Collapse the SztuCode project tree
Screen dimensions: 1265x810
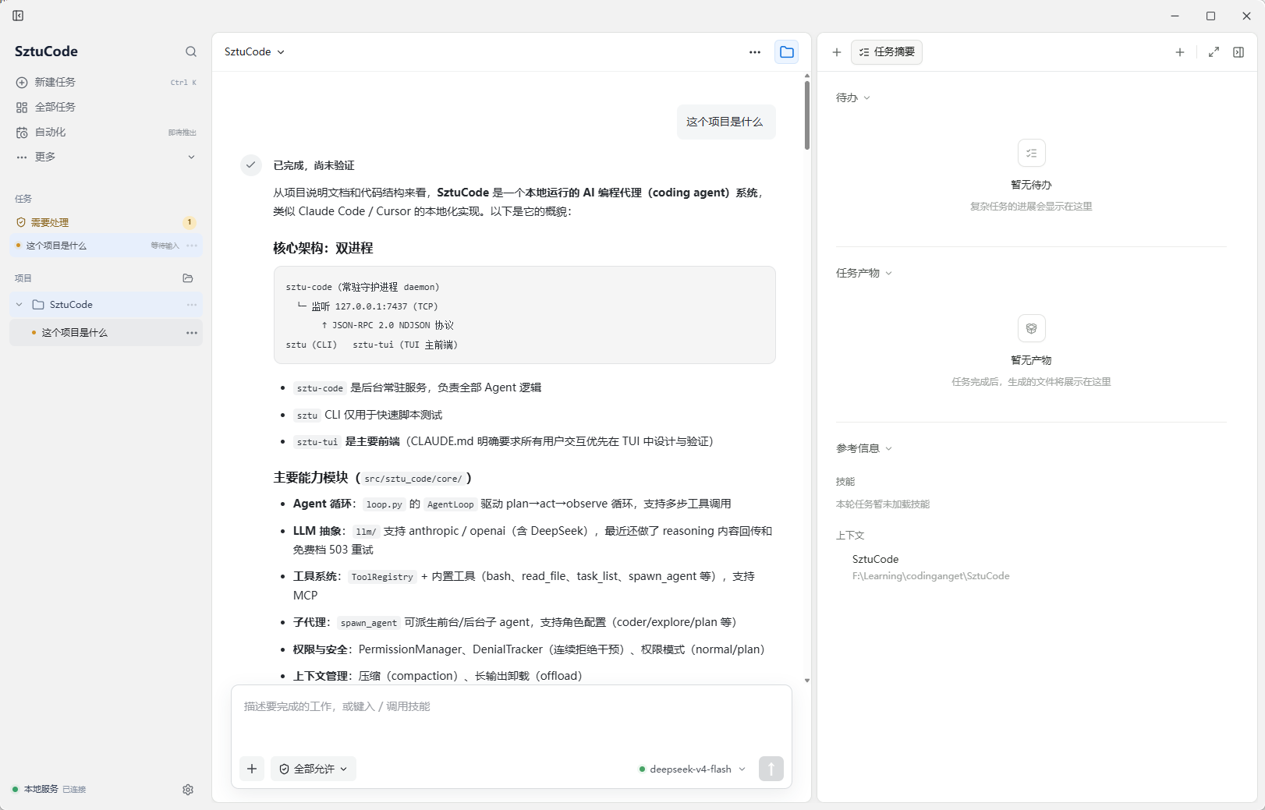tap(19, 305)
